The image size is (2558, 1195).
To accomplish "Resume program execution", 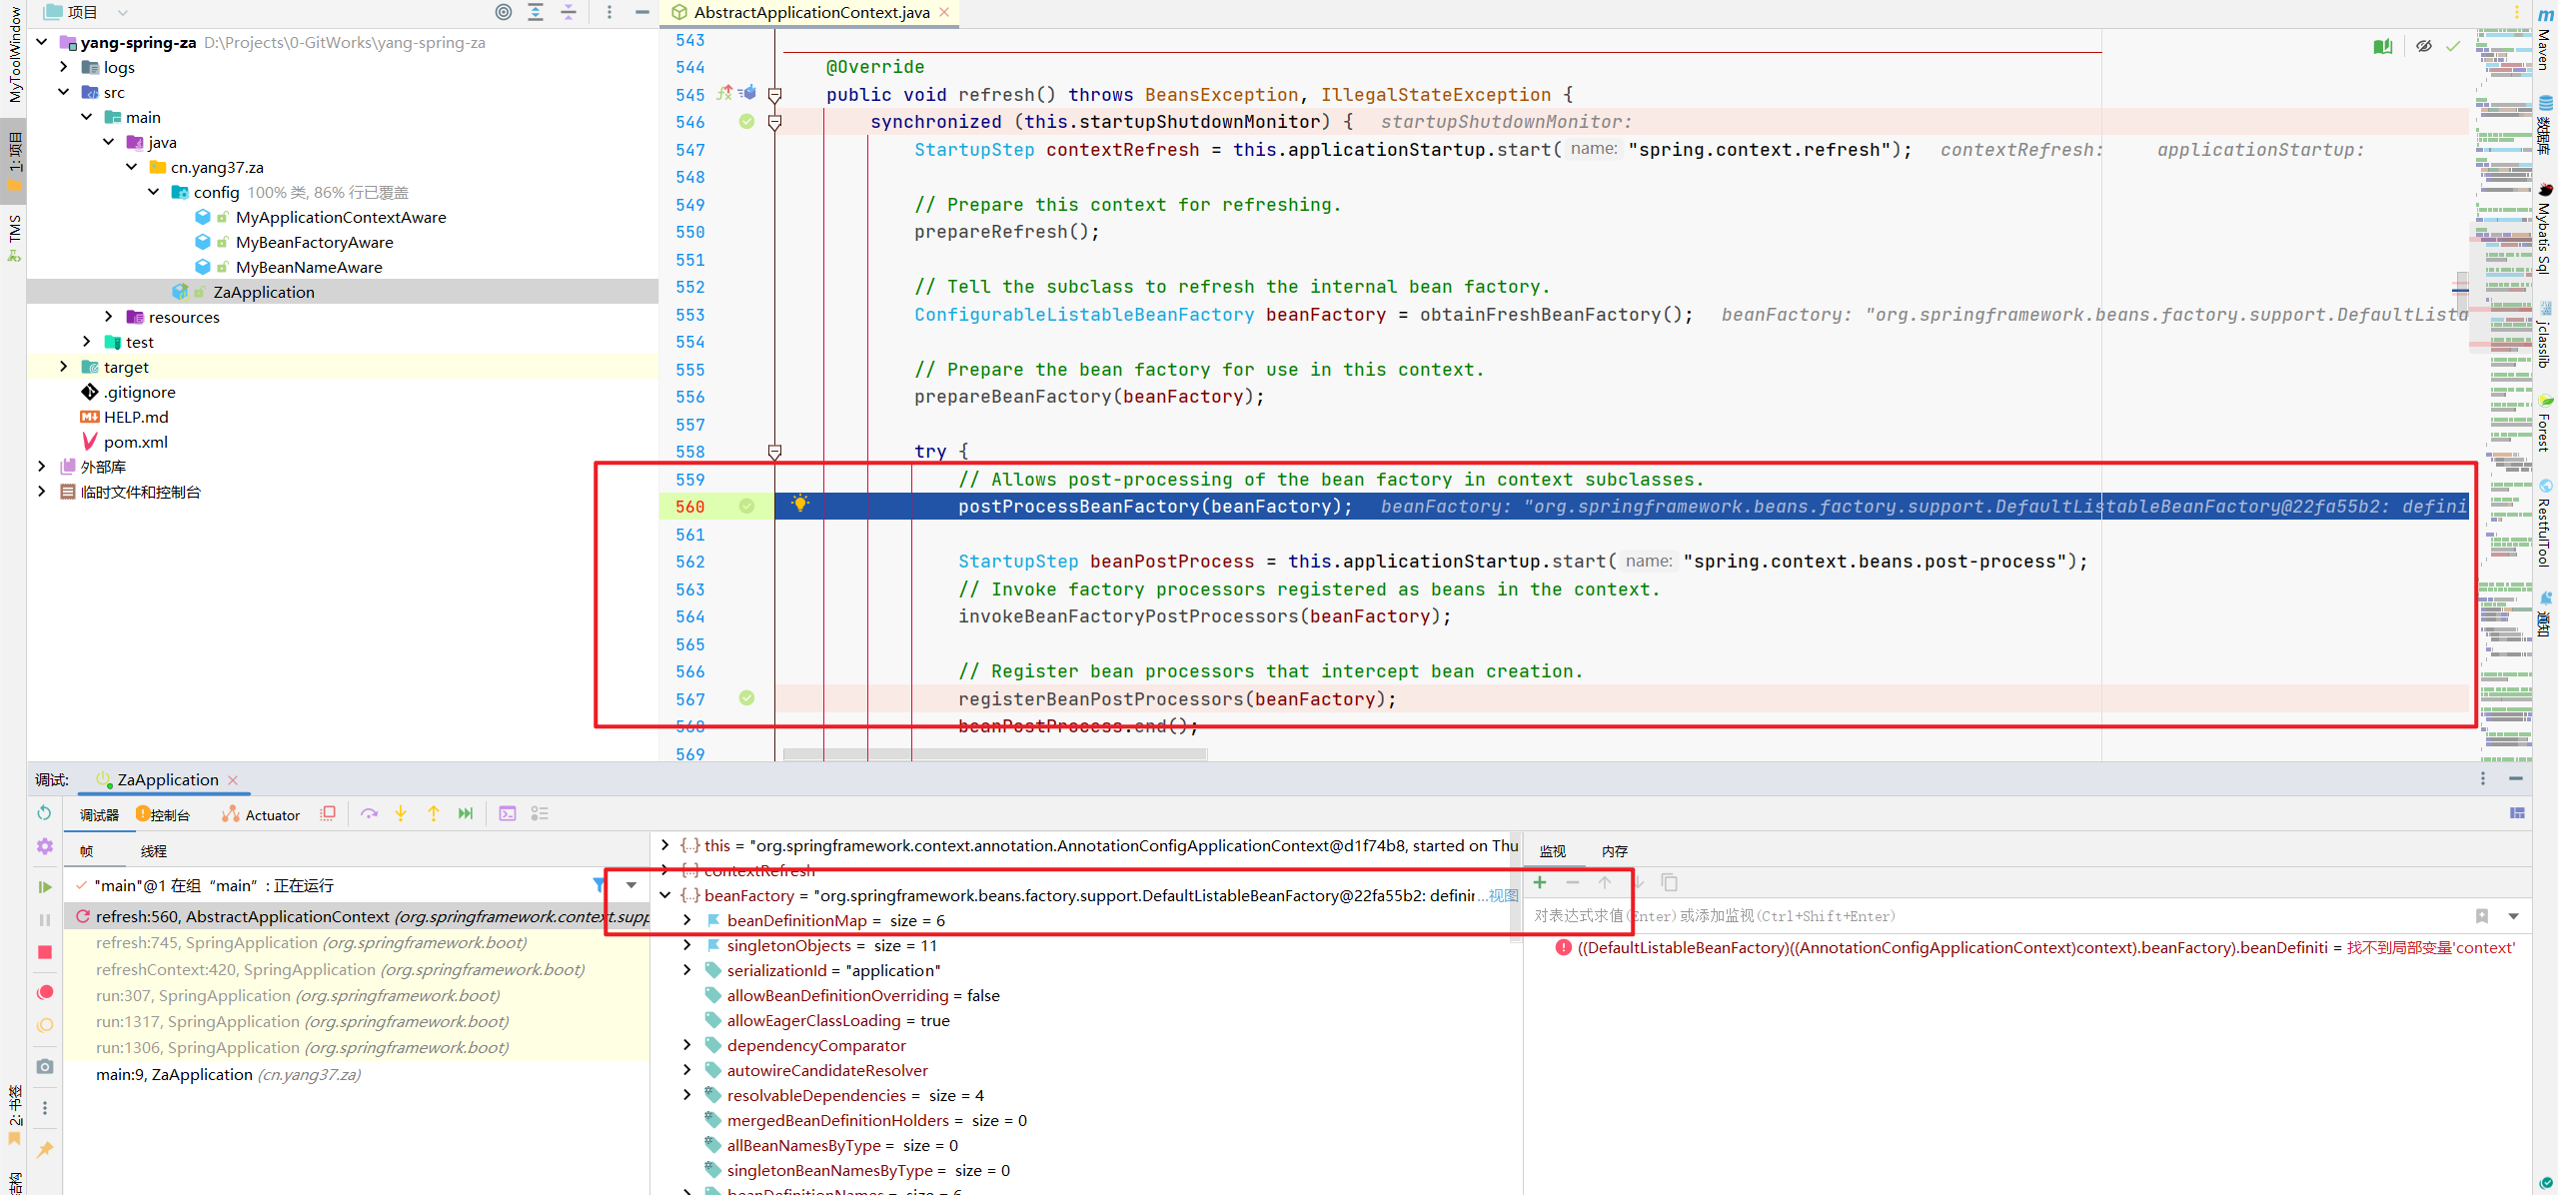I will [44, 886].
